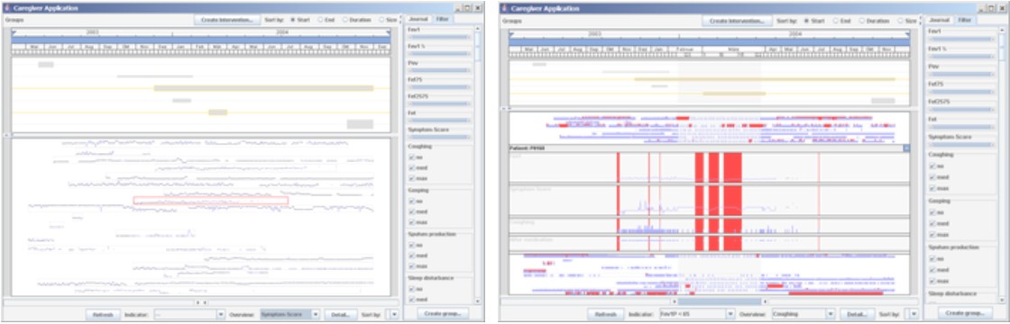1010x324 pixels.
Task: Open the Overview dropdown showing Symptom Score
Action: (x=289, y=314)
